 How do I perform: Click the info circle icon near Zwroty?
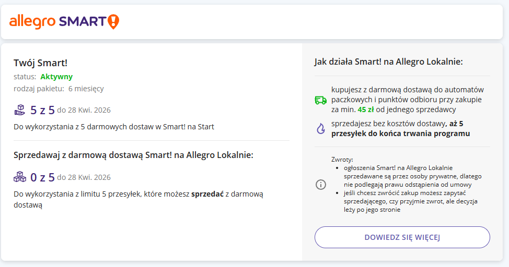point(321,185)
